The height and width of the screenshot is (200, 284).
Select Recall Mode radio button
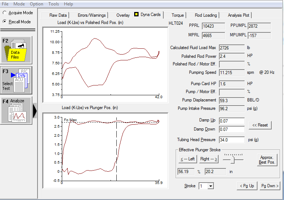(5, 21)
